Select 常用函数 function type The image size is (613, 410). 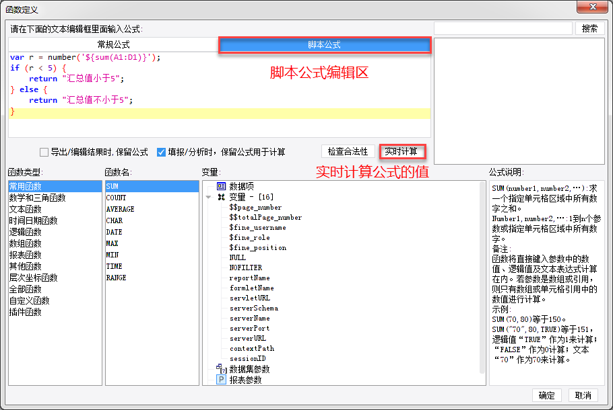[x=55, y=186]
